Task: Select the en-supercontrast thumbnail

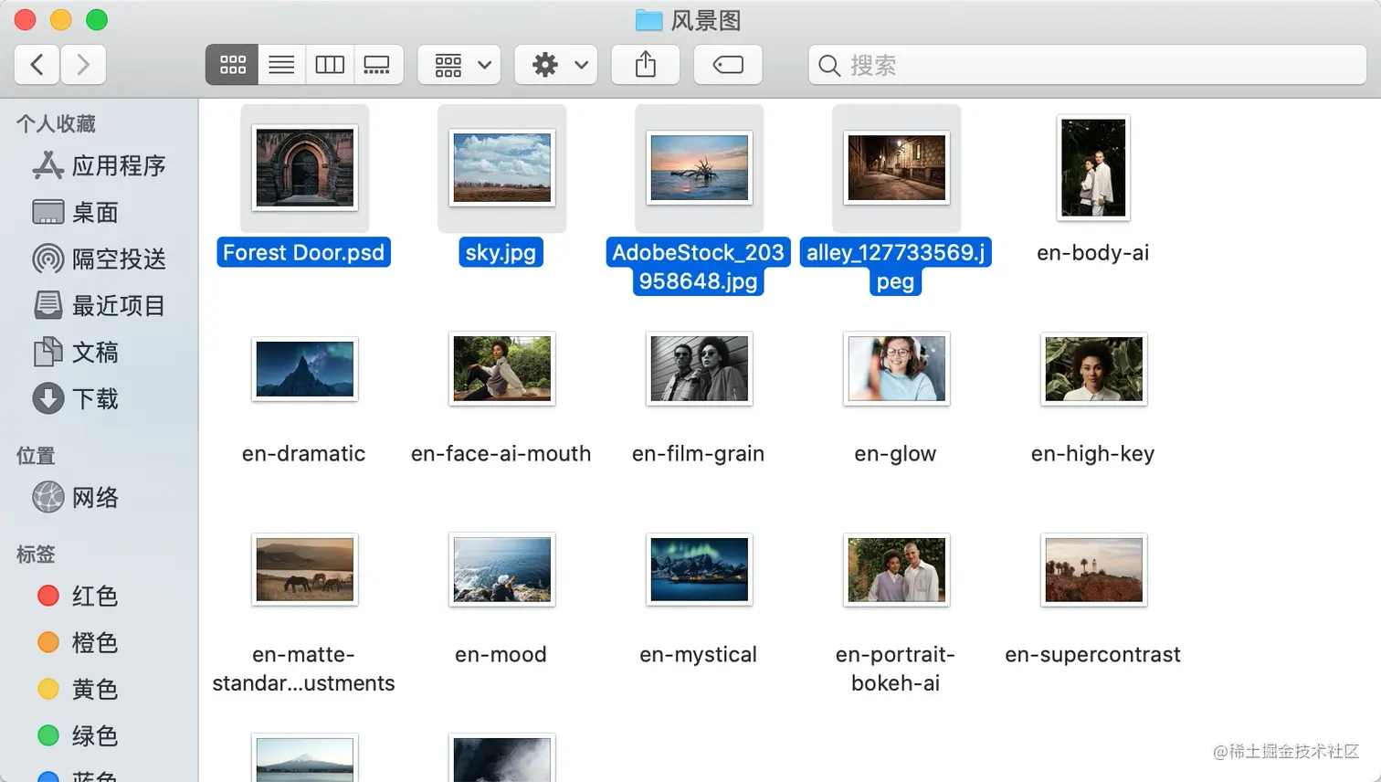Action: click(x=1094, y=570)
